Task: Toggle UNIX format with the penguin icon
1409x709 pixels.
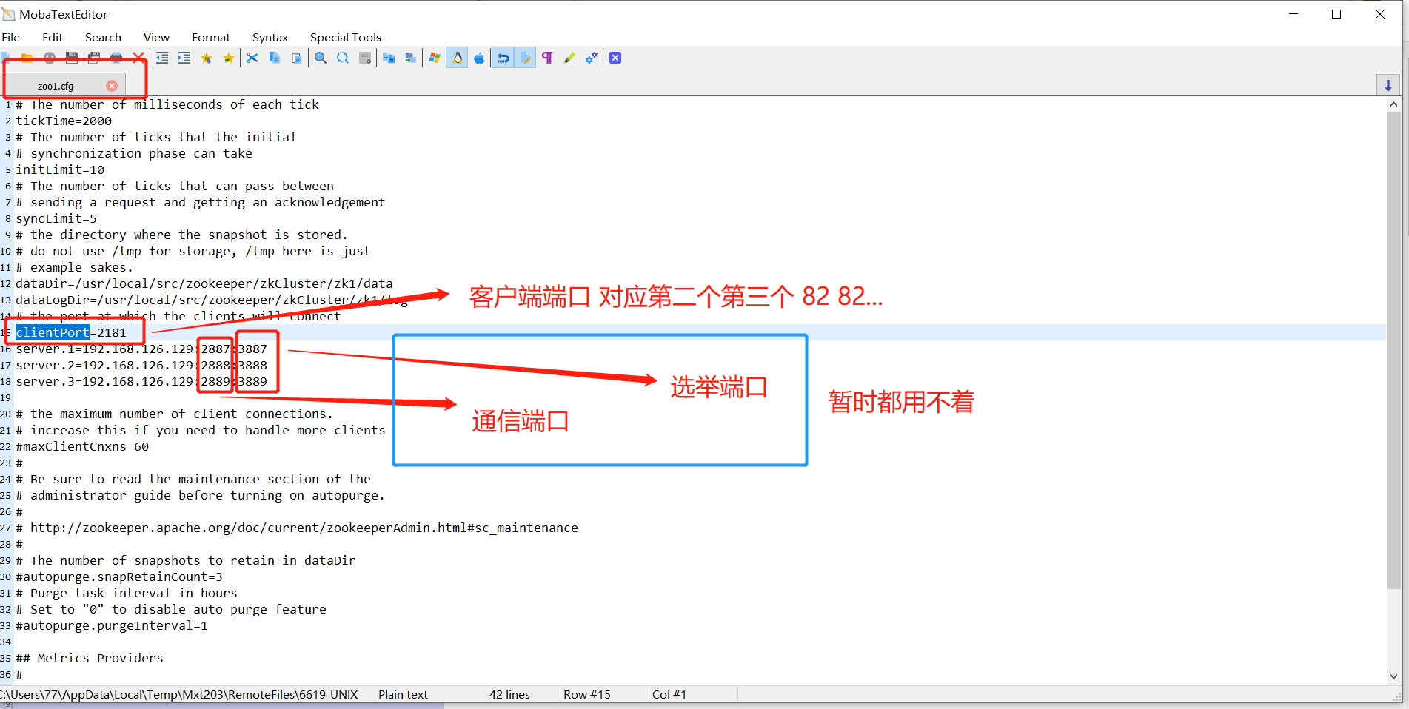Action: [457, 58]
